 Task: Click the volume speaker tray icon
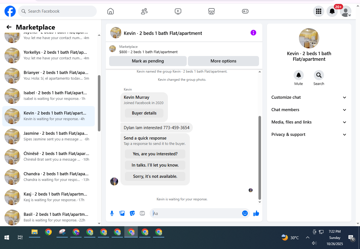(x=314, y=243)
